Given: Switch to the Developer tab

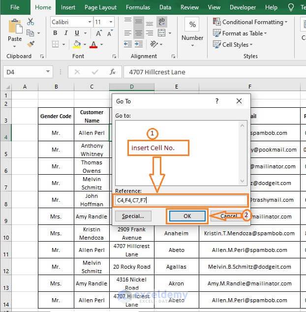Looking at the screenshot, I should [243, 7].
